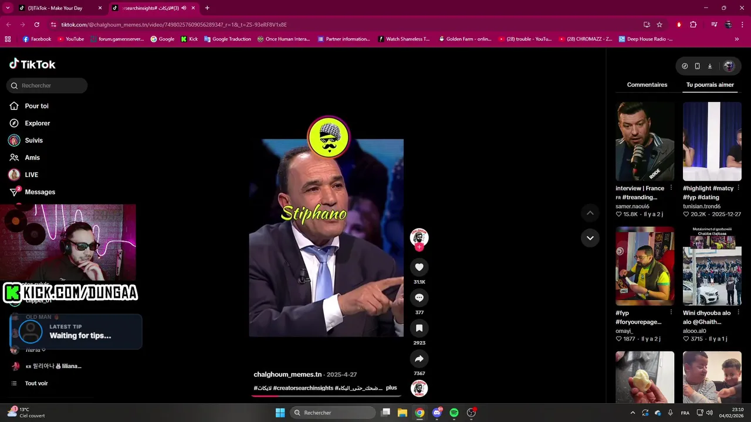Click the #creatorsearchinsights hashtag

pyautogui.click(x=303, y=388)
